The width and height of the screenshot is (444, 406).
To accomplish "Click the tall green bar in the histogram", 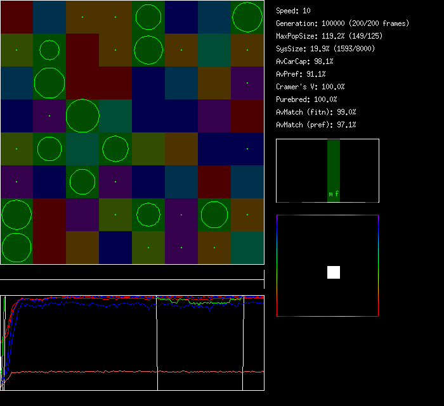I will pyautogui.click(x=334, y=165).
